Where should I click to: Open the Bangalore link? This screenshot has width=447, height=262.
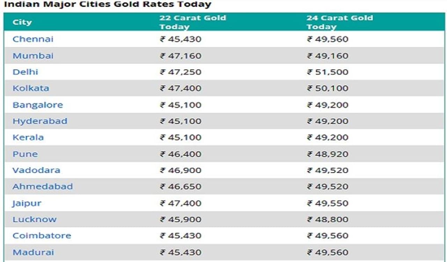click(38, 105)
